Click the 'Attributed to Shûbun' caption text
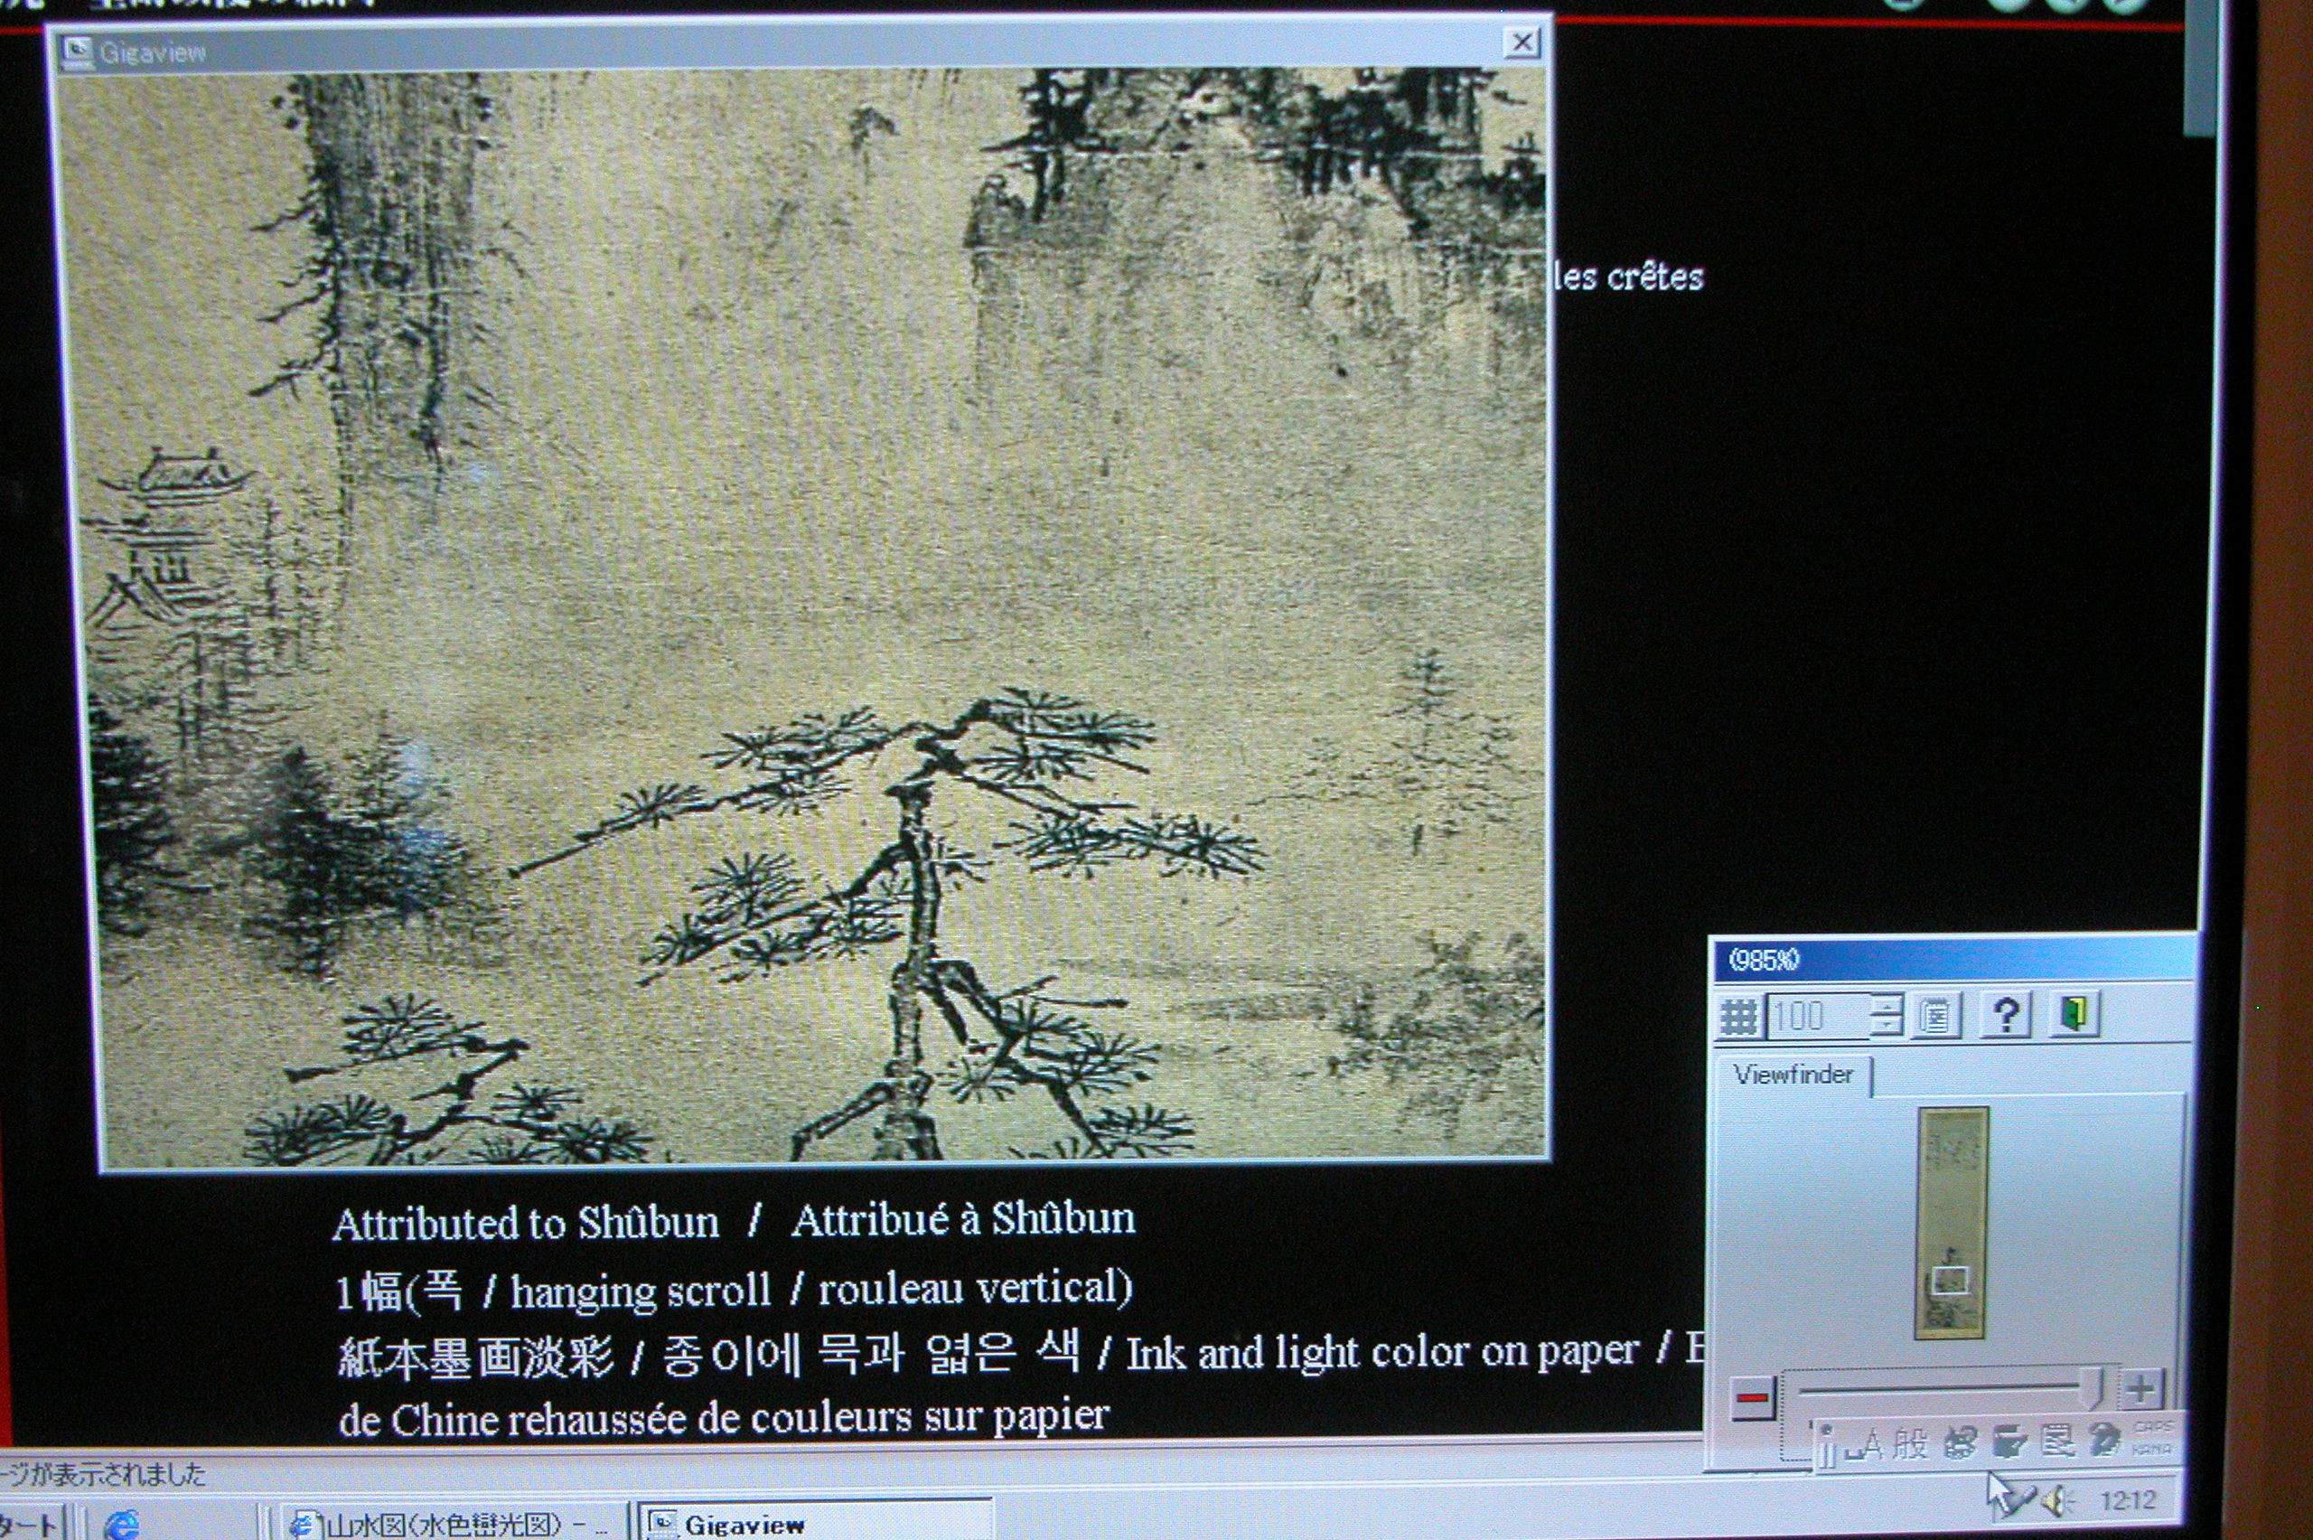The width and height of the screenshot is (2313, 1540). point(525,1224)
